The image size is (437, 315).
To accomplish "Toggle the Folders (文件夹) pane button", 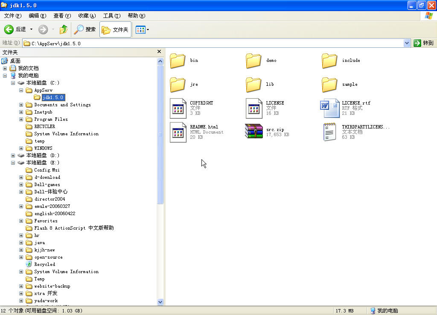I will coord(115,29).
